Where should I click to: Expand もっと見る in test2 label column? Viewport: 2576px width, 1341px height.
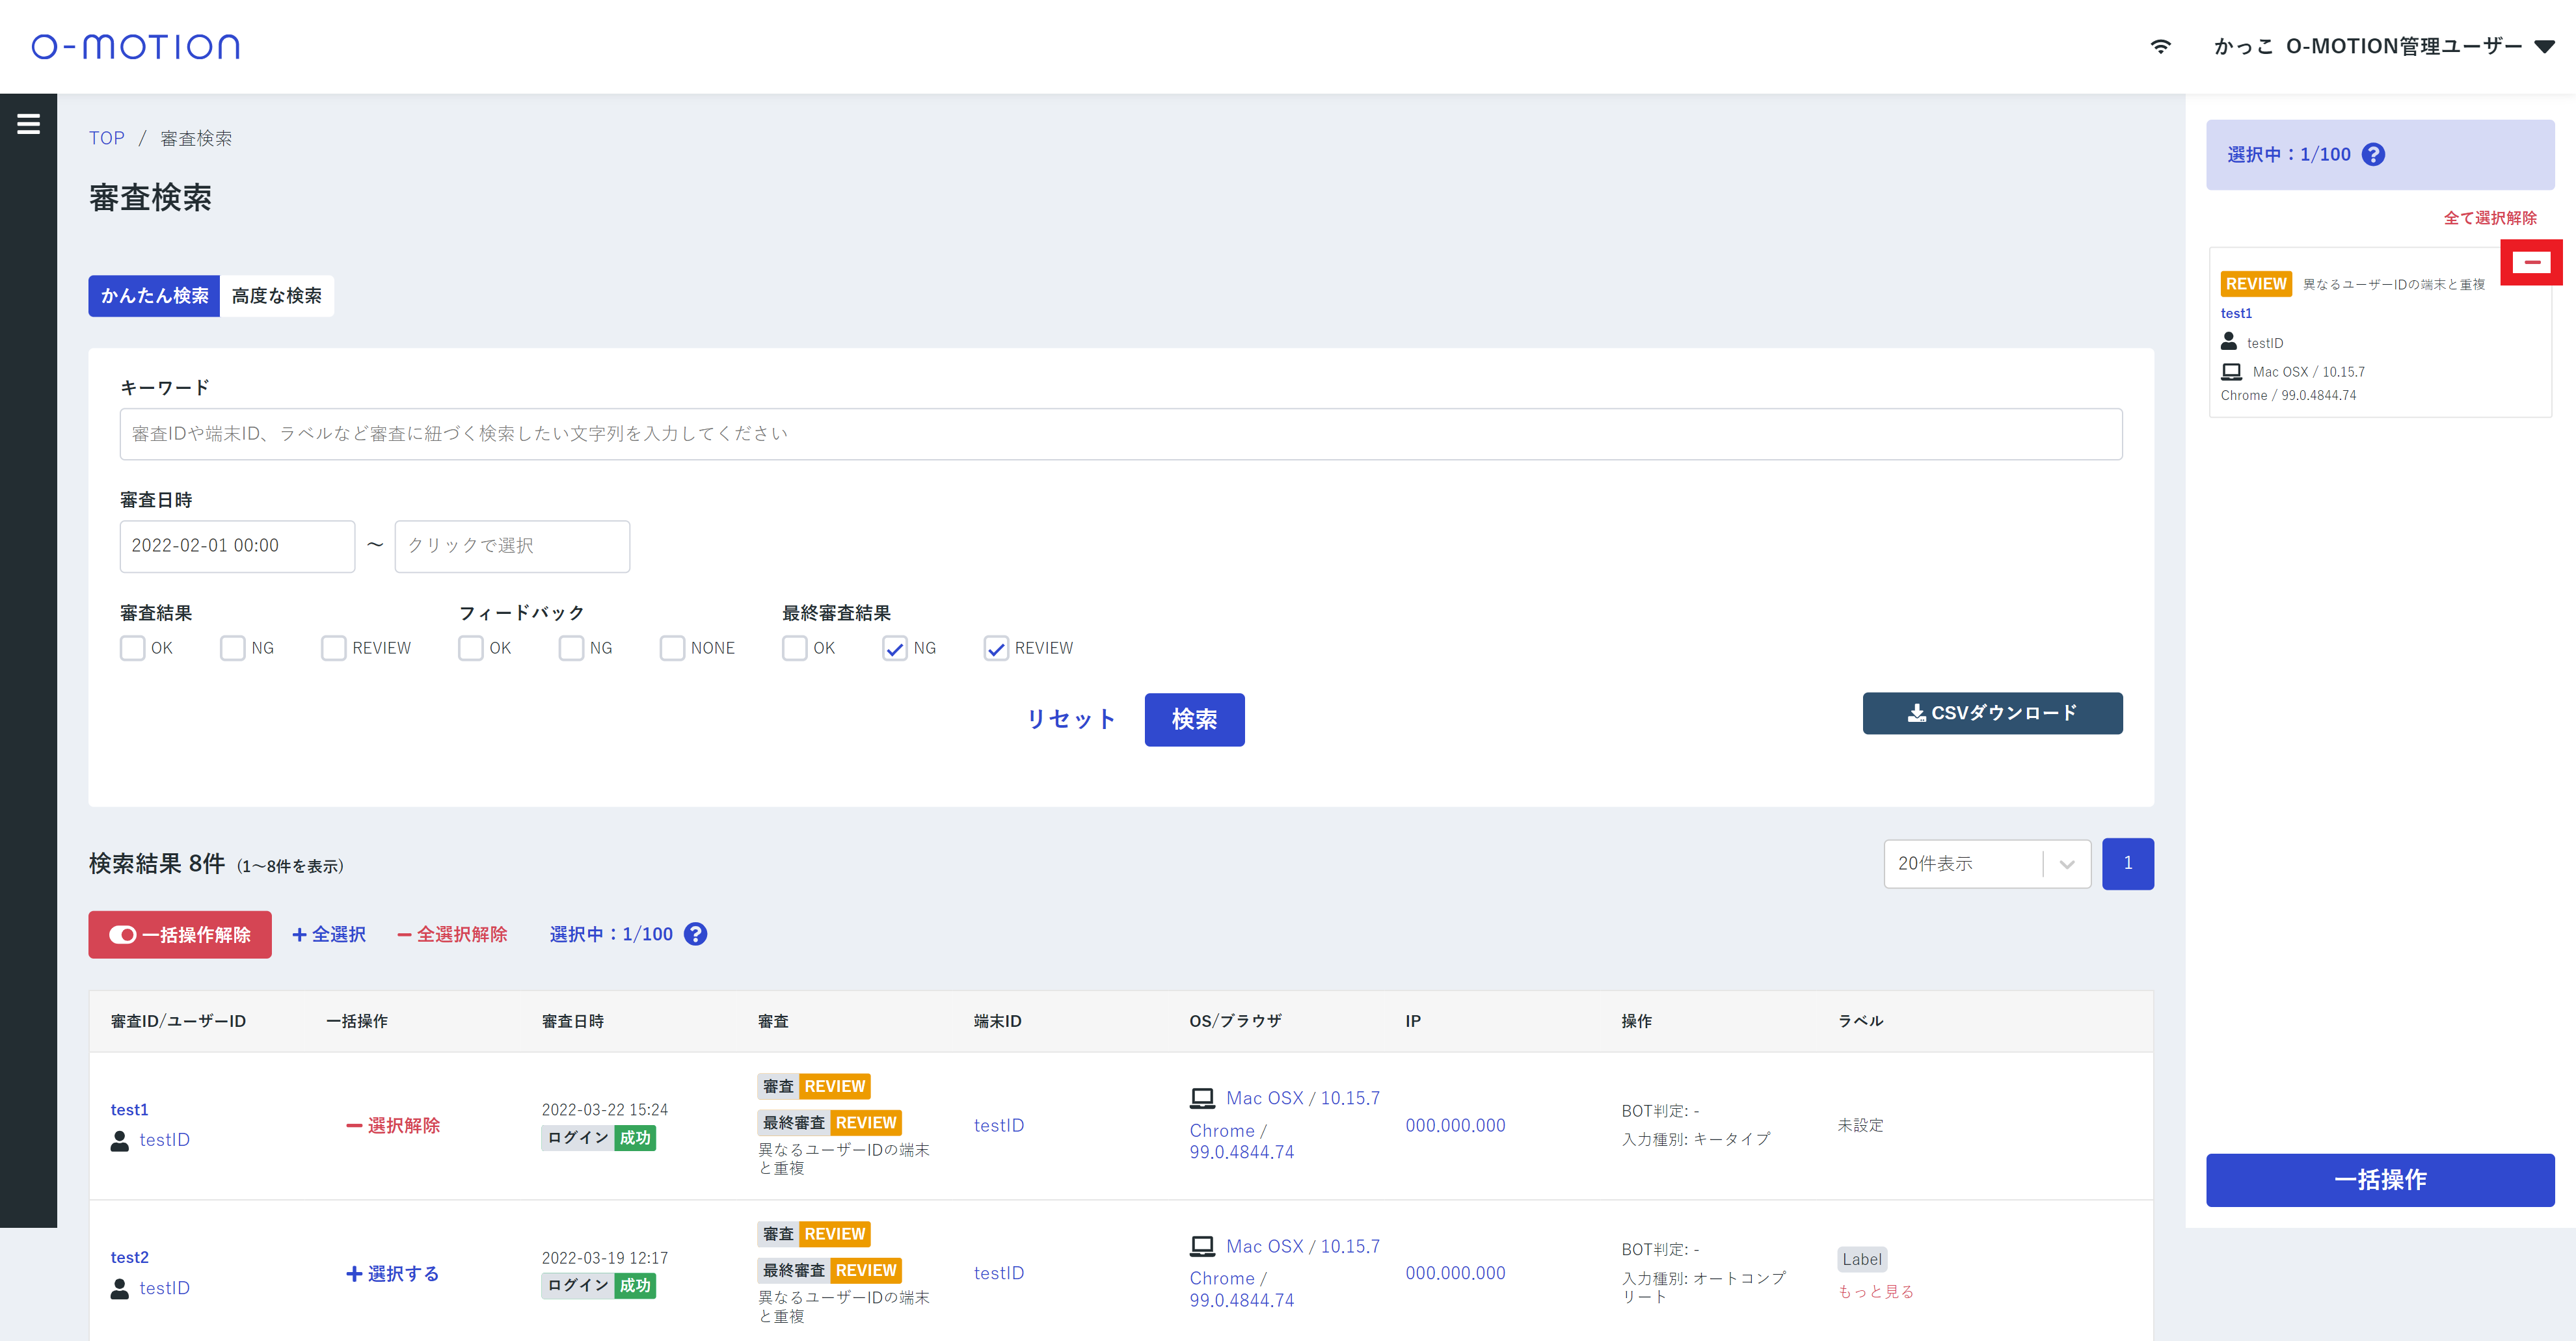[x=1875, y=1291]
